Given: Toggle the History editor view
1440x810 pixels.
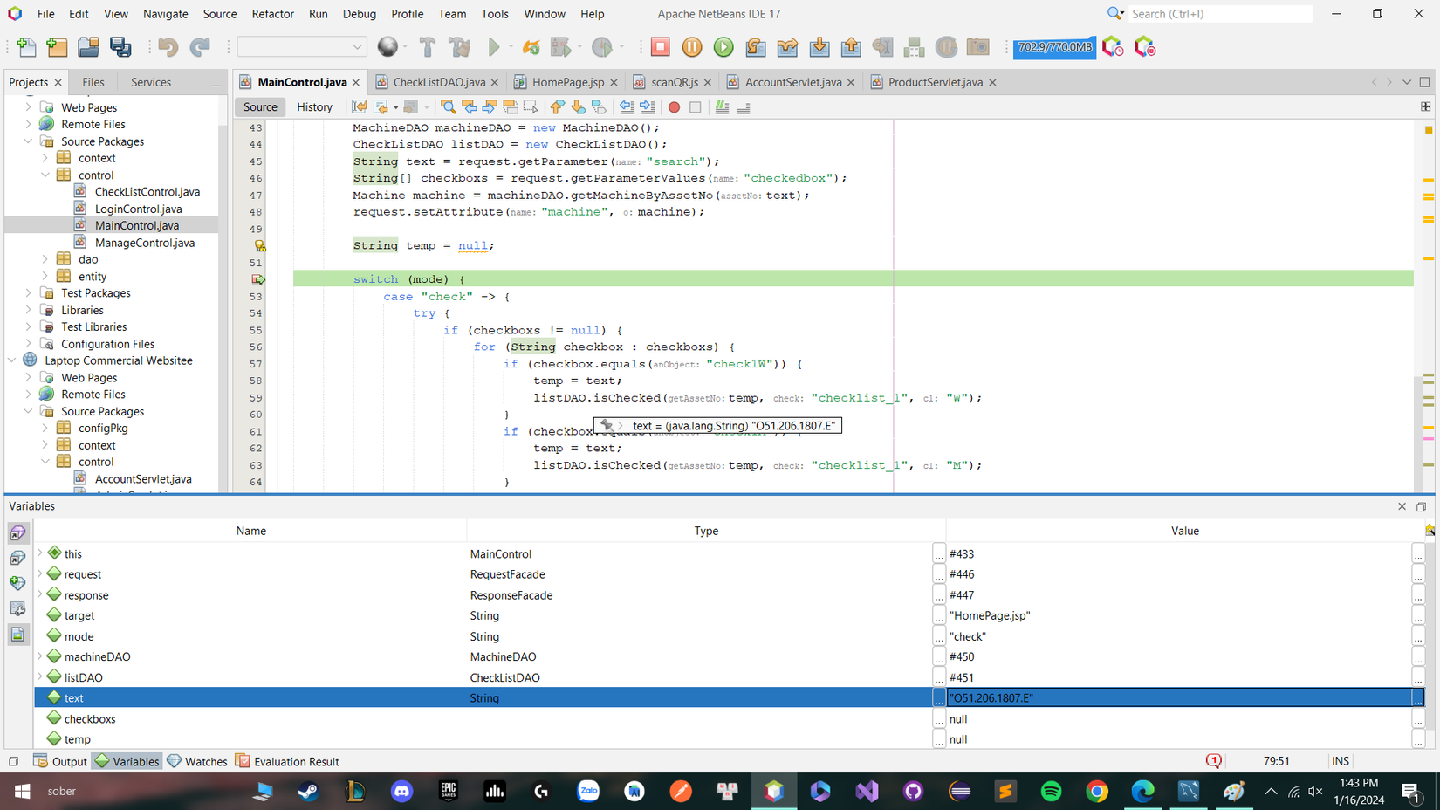Looking at the screenshot, I should [x=314, y=107].
